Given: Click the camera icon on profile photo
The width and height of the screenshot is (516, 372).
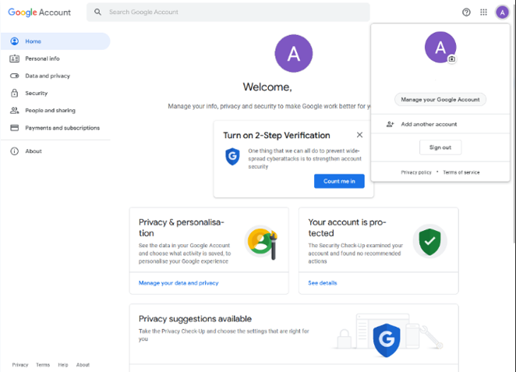Looking at the screenshot, I should tap(452, 59).
